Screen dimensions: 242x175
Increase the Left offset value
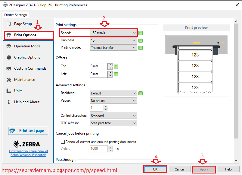(110, 73)
